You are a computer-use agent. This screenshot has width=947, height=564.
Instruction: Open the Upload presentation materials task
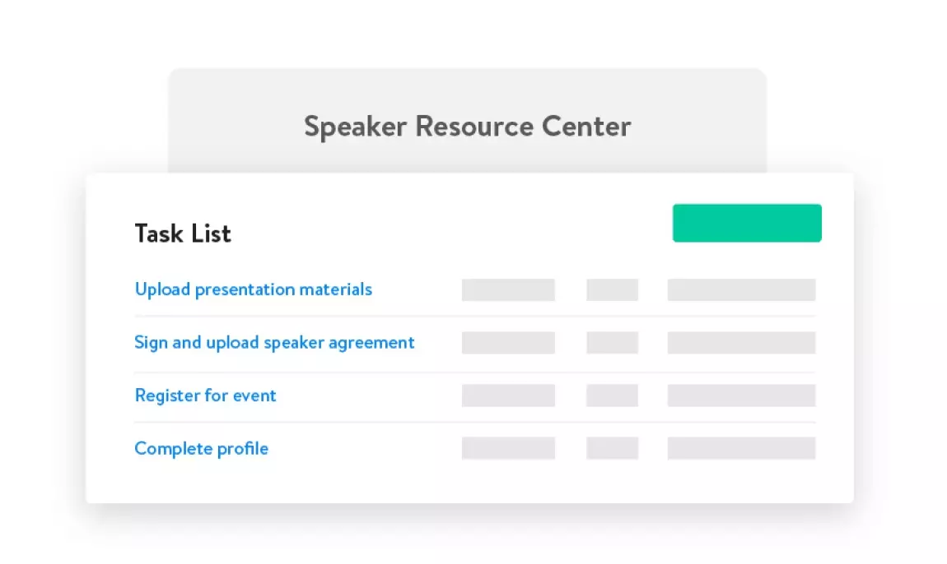click(x=253, y=289)
